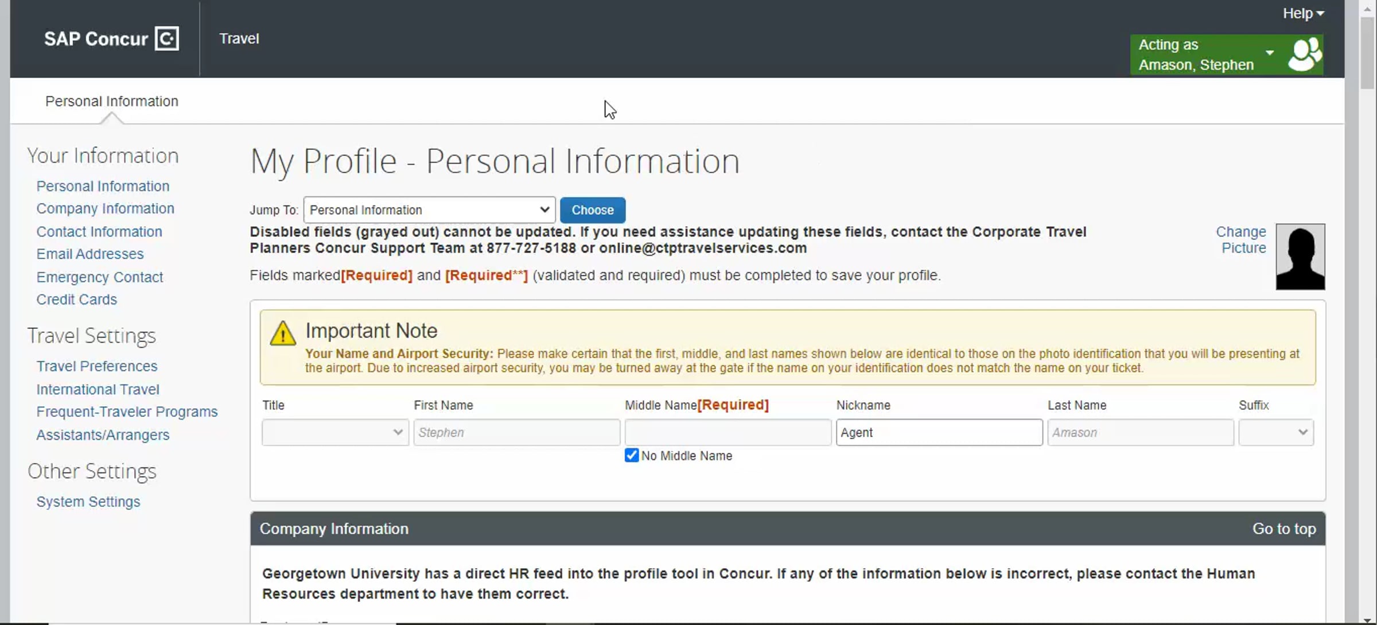Screen dimensions: 1377x625
Task: Open International Travel link
Action: click(98, 389)
